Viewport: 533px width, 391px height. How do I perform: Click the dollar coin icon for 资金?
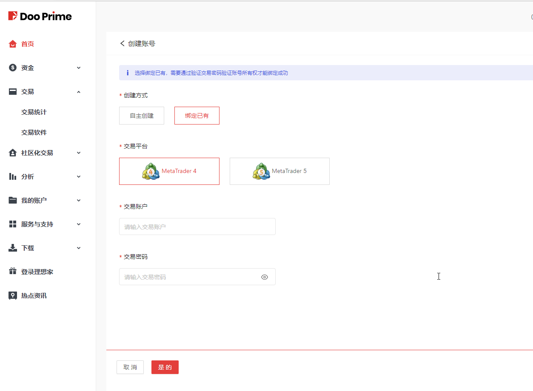[13, 68]
